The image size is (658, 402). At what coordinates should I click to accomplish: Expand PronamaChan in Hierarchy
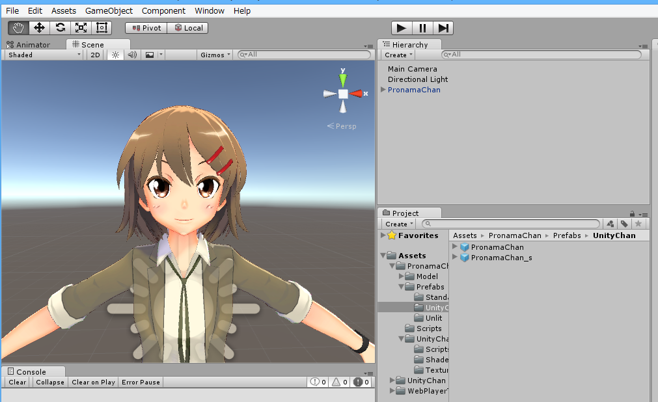click(383, 90)
